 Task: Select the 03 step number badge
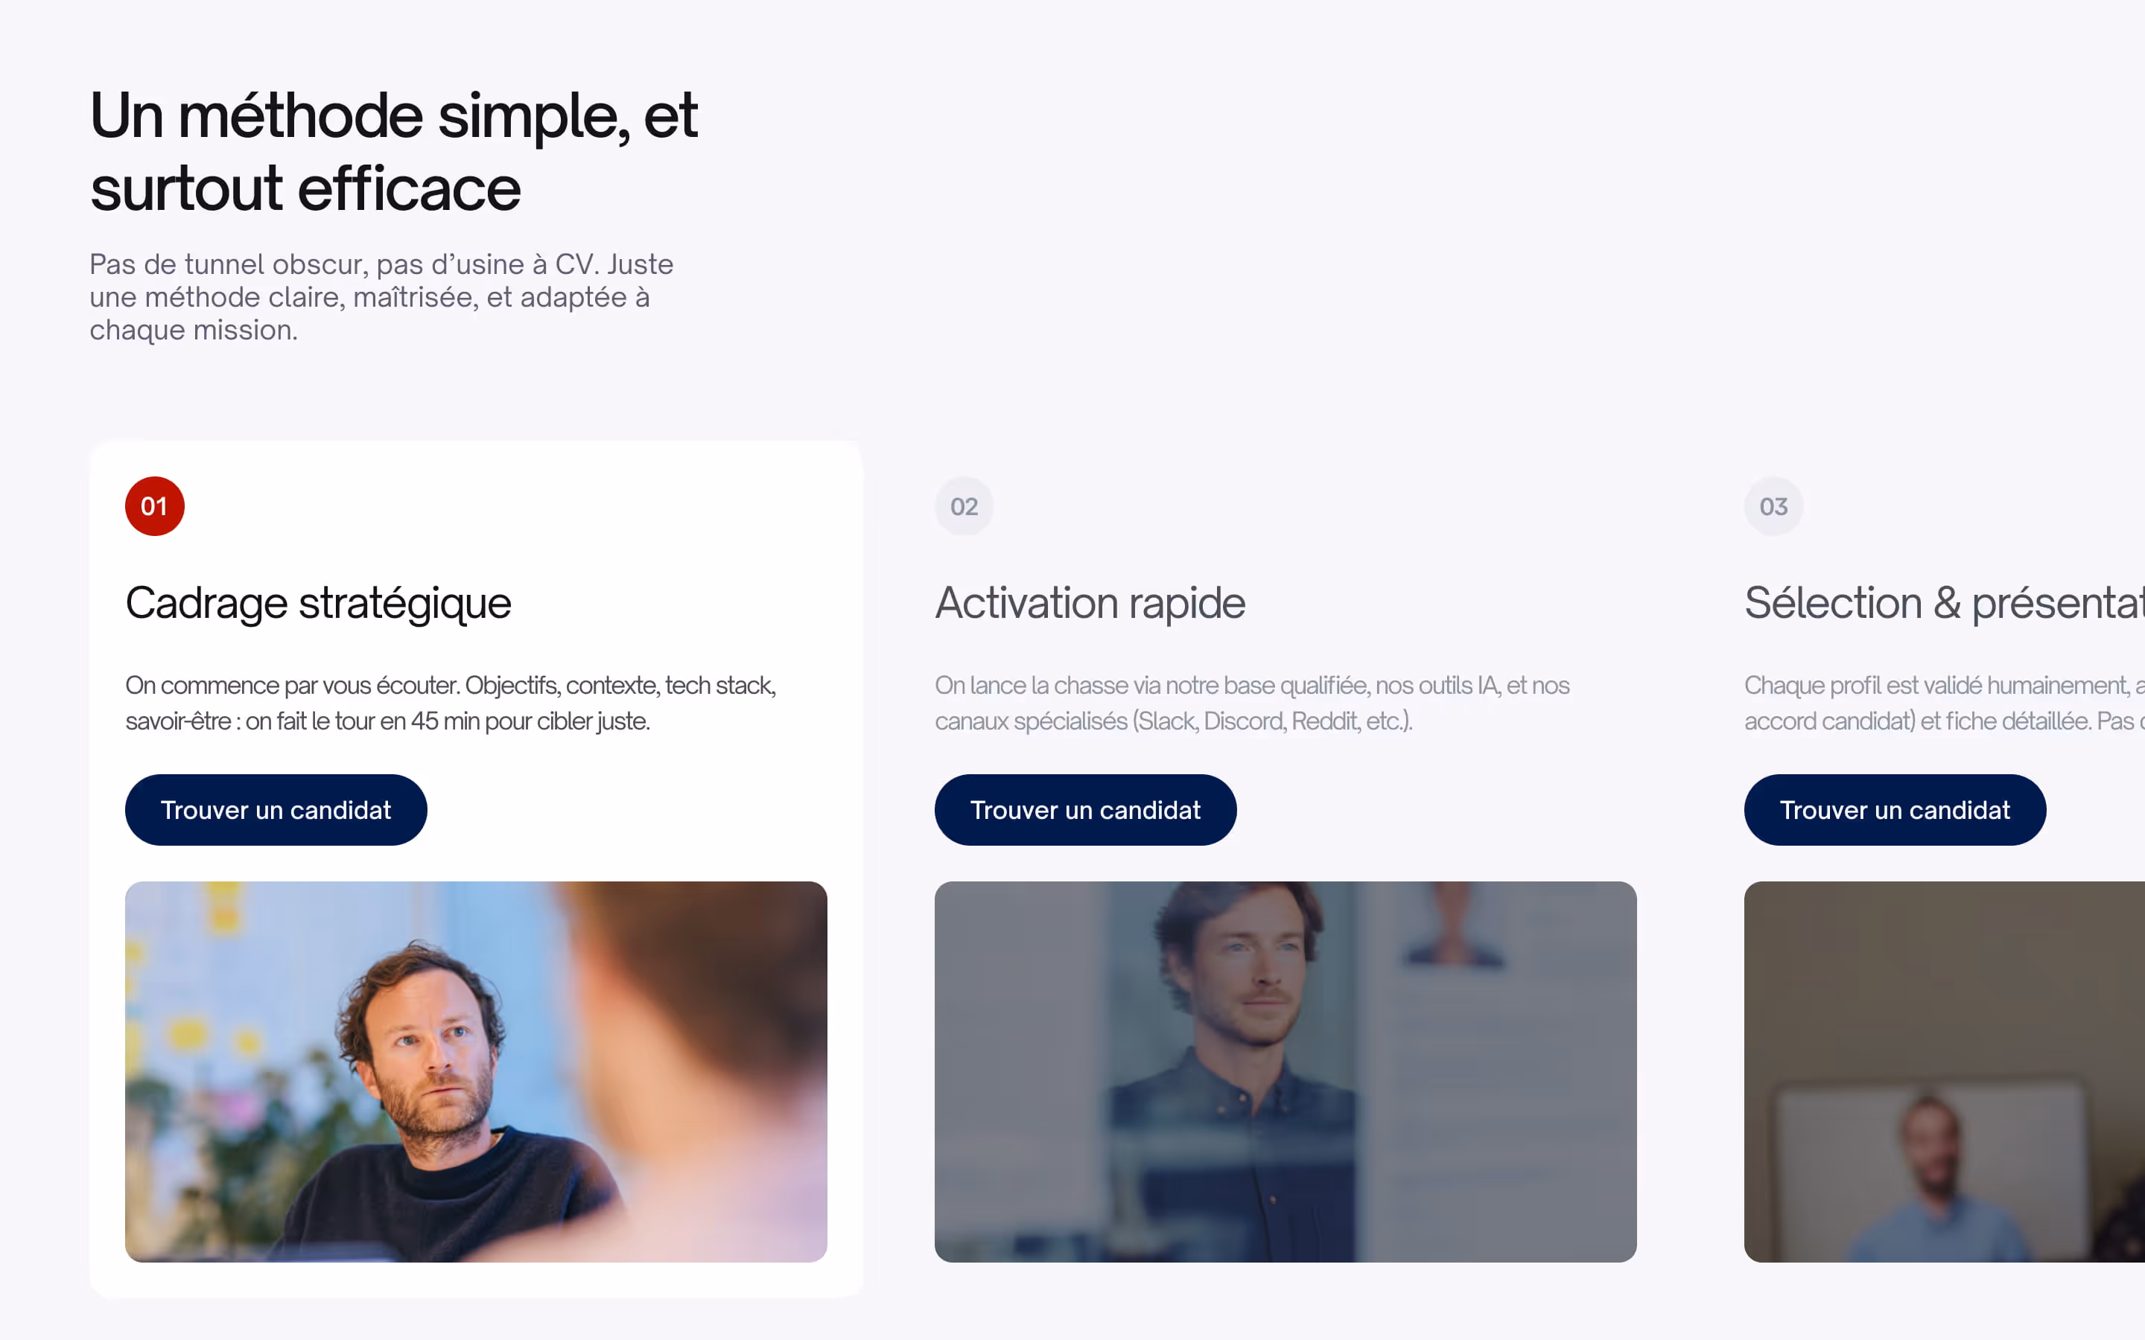[x=1773, y=506]
